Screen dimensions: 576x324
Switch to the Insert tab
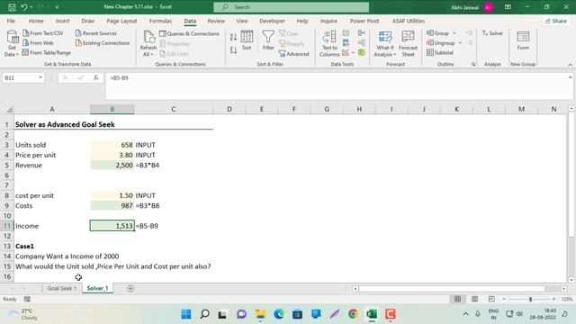pos(62,21)
